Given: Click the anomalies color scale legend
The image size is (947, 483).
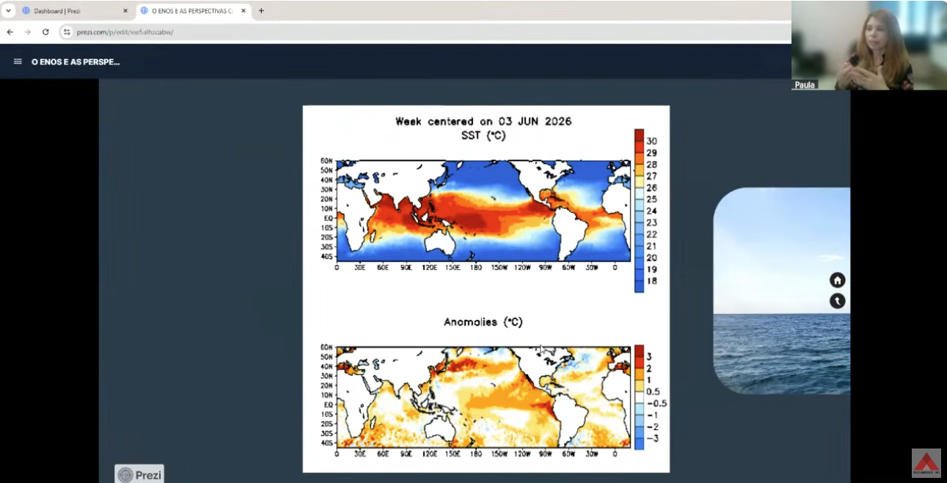Looking at the screenshot, I should pyautogui.click(x=640, y=397).
